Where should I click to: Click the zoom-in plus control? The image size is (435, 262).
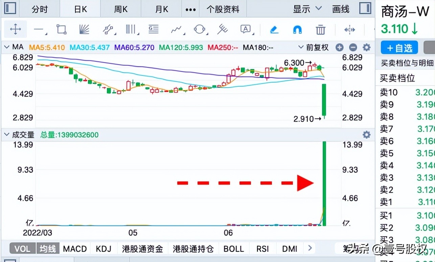click(339, 47)
